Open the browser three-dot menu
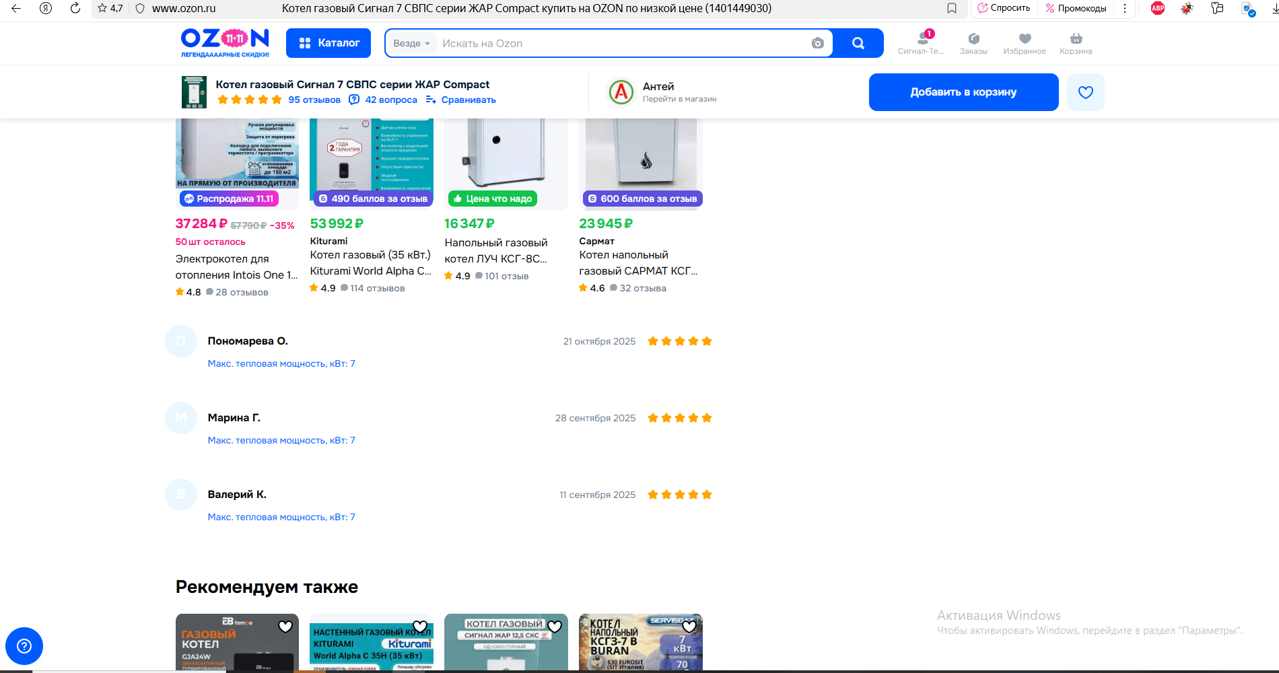 click(1125, 8)
